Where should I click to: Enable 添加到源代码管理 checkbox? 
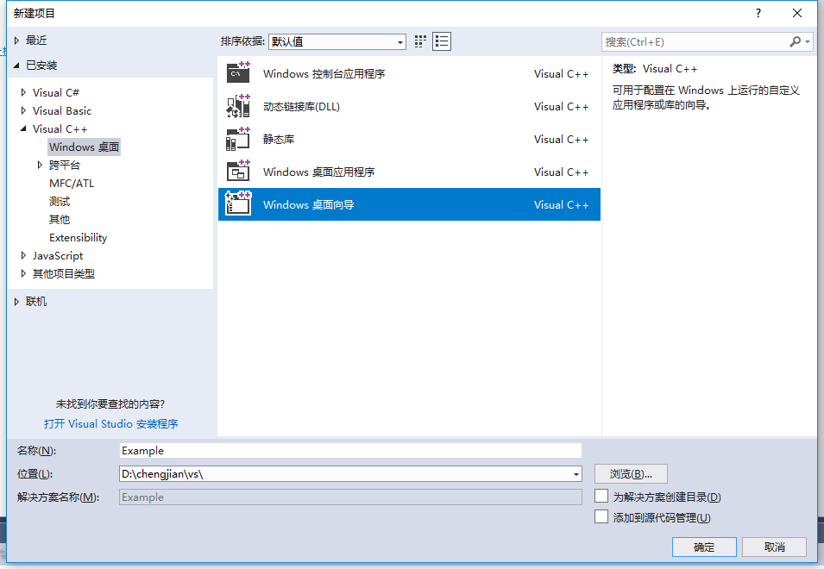click(601, 516)
